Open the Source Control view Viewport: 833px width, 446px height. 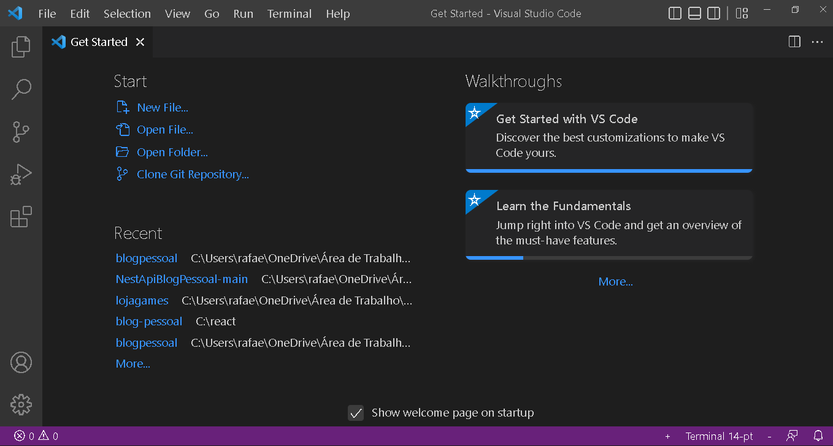pos(21,132)
